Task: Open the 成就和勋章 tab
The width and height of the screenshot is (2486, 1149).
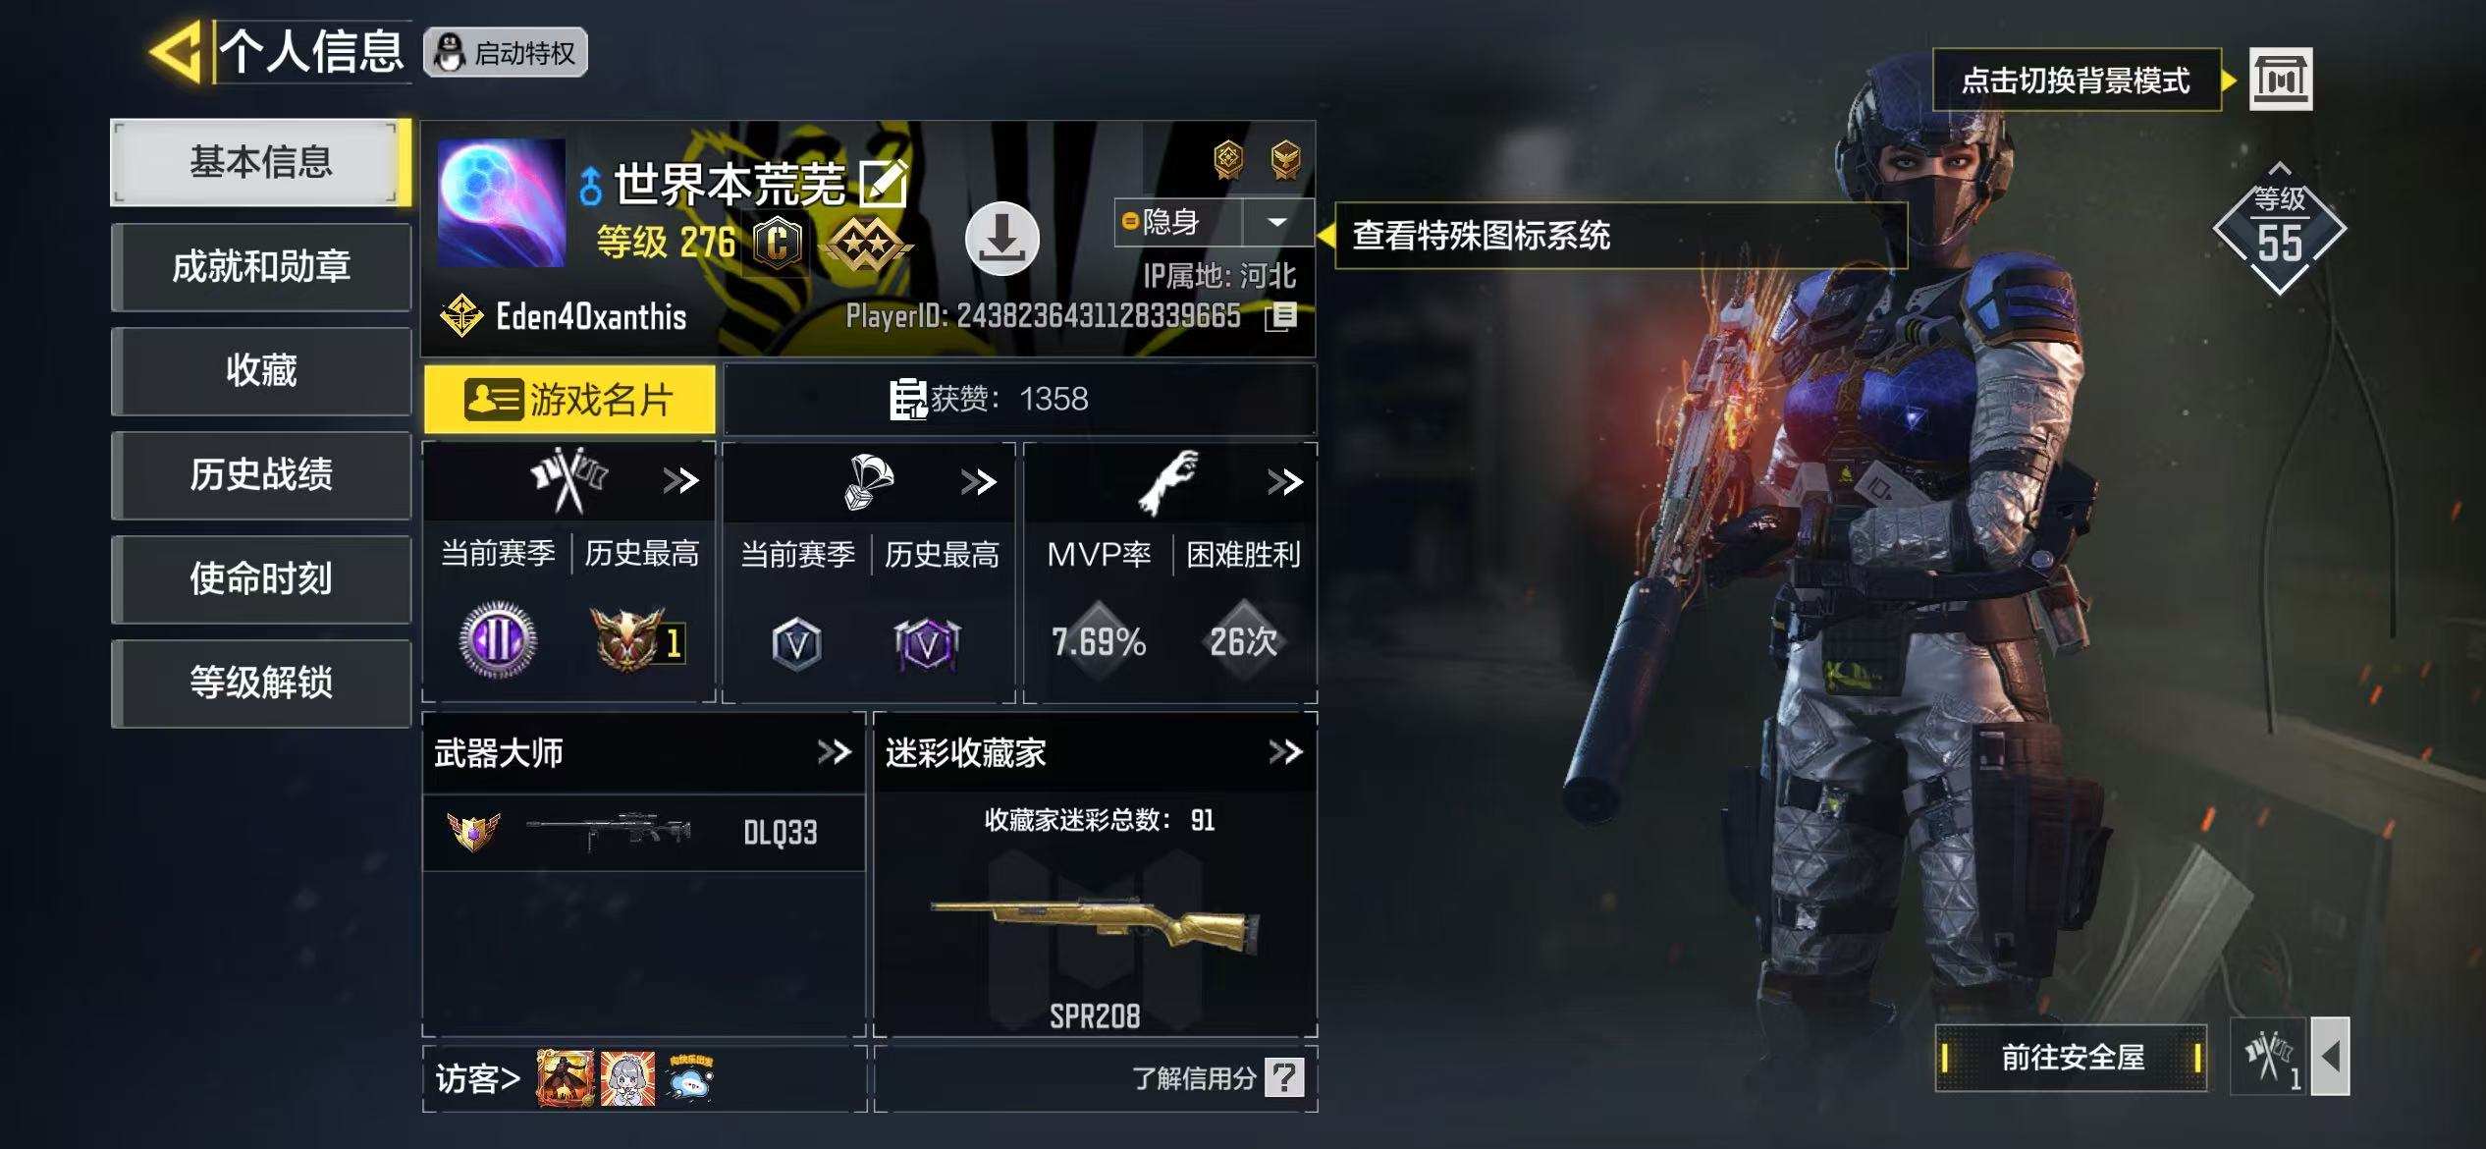Action: pyautogui.click(x=261, y=266)
